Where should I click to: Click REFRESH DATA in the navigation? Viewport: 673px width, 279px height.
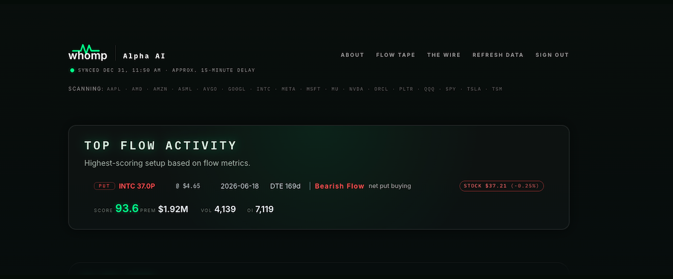(x=498, y=55)
